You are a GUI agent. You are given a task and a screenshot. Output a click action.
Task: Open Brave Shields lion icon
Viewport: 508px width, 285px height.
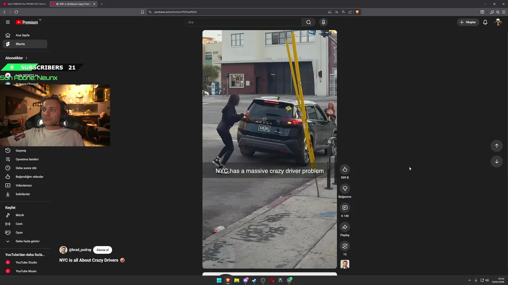tap(357, 12)
